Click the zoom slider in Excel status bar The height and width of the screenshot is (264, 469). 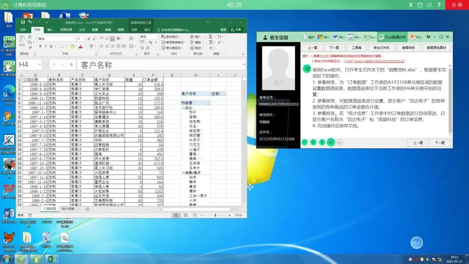[215, 215]
